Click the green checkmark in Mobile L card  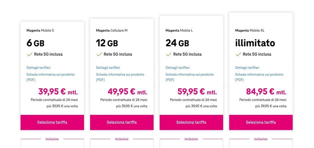[169, 54]
